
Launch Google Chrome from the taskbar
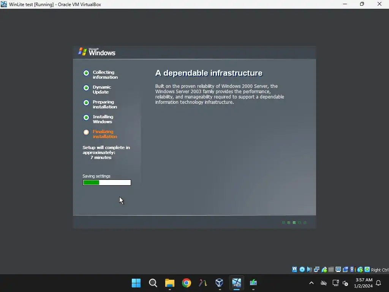tap(186, 283)
